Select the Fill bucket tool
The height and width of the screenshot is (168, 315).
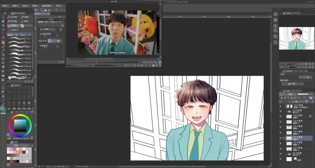click(3, 75)
